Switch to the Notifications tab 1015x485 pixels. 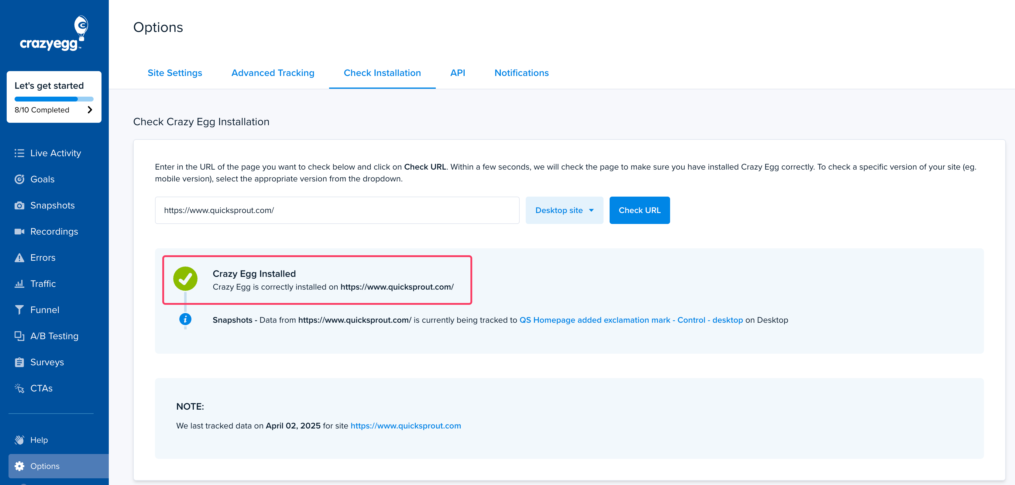[521, 73]
